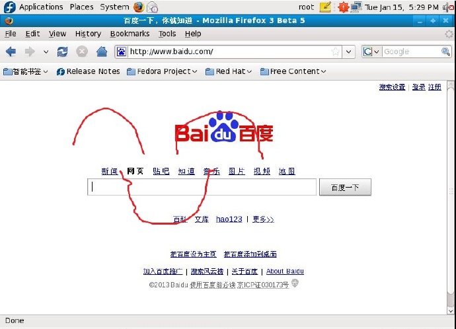Open the volume control icon

pyautogui.click(x=448, y=7)
